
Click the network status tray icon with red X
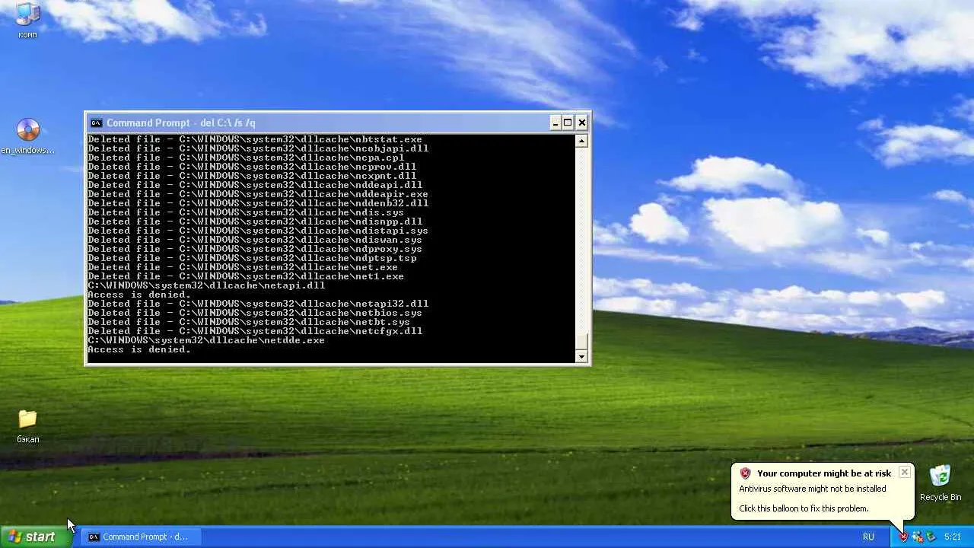tap(917, 537)
